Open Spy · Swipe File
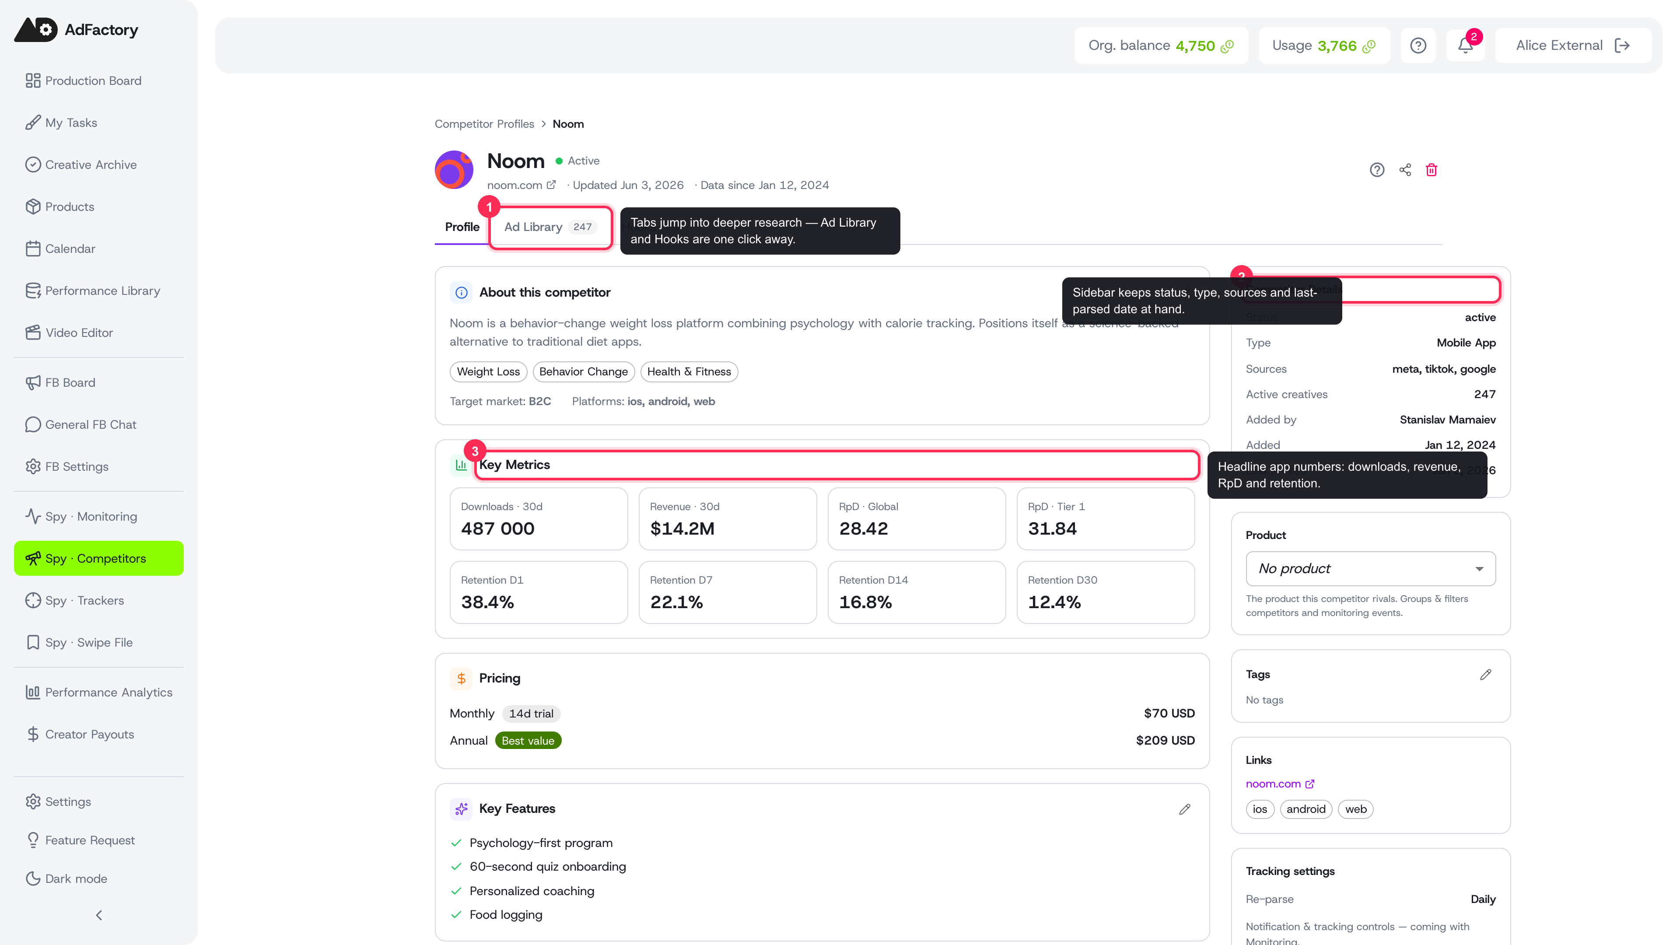This screenshot has width=1680, height=945. pyautogui.click(x=98, y=642)
